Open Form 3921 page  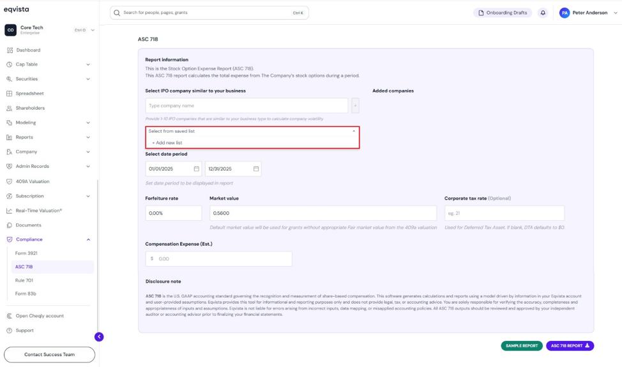pos(26,253)
